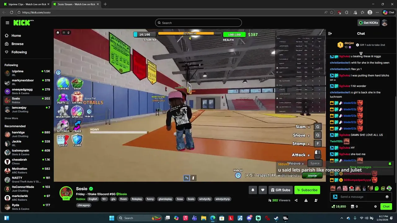Expand the gift leaderboard chevron under dezjae

coord(361,54)
